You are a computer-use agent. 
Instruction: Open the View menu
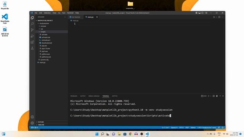[x=54, y=13]
